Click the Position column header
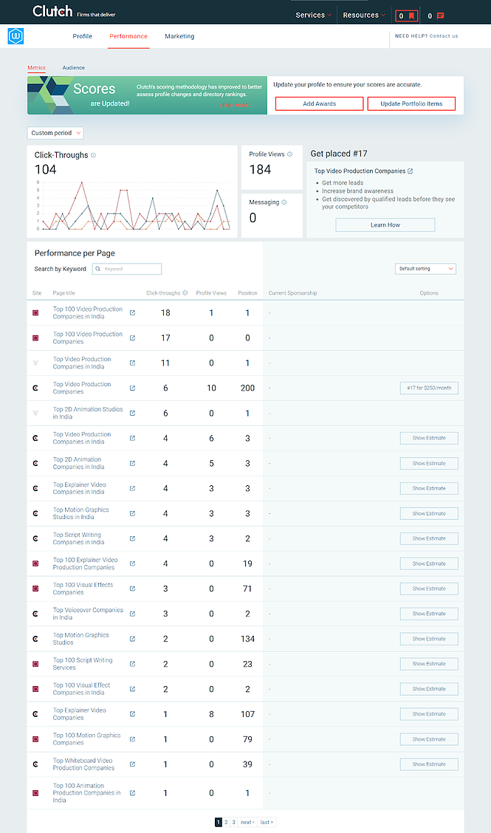 pos(247,292)
